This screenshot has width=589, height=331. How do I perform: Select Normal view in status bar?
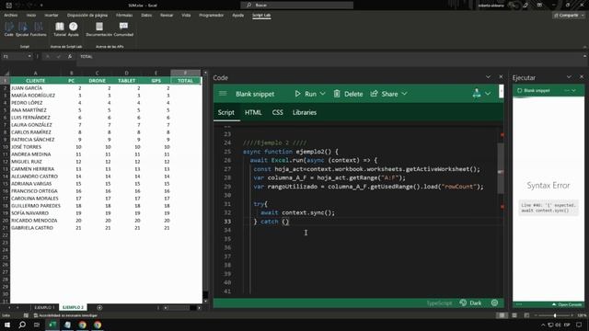[502, 315]
